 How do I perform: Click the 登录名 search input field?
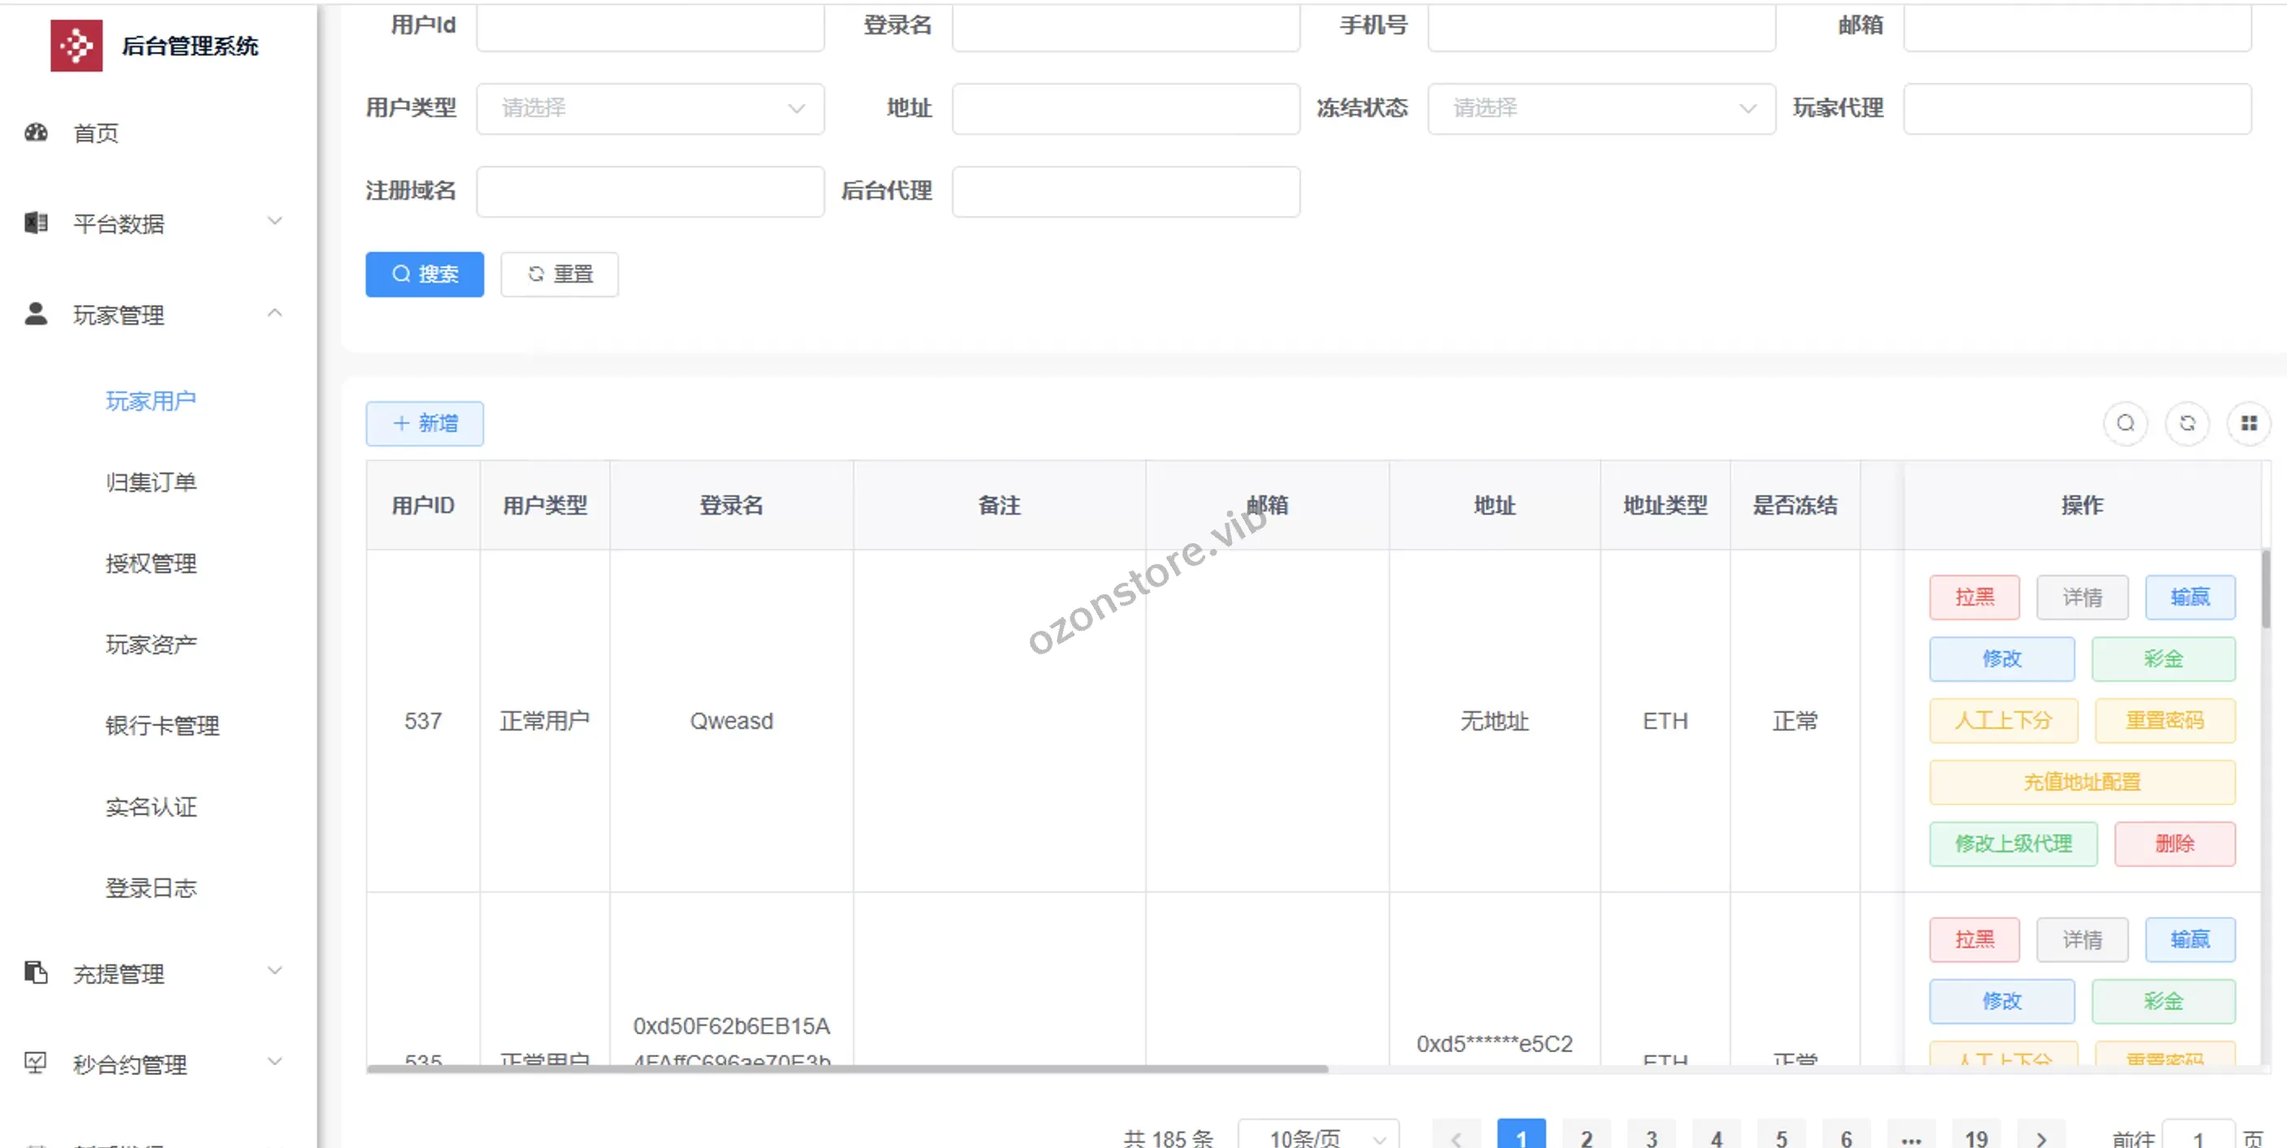point(1125,27)
